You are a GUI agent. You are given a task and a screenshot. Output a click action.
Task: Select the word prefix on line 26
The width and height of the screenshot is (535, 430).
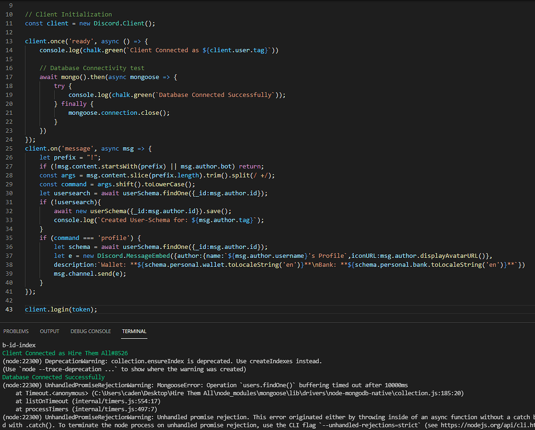pyautogui.click(x=64, y=157)
